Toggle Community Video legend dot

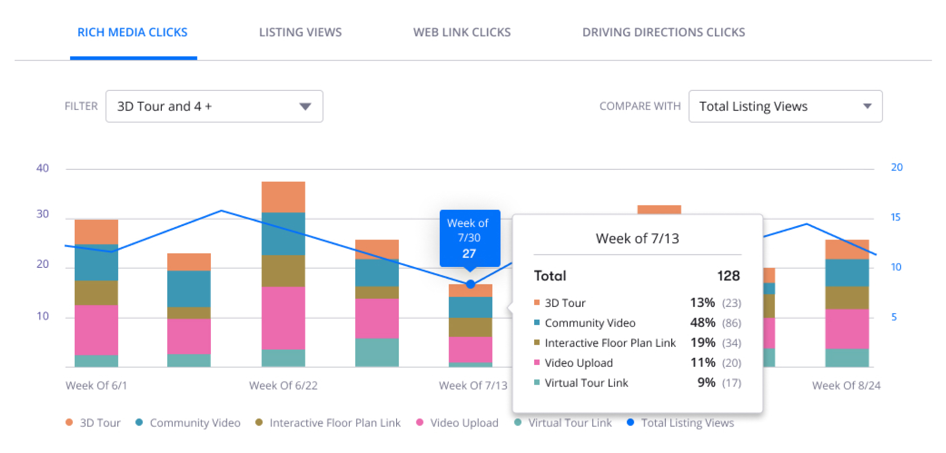pos(139,422)
